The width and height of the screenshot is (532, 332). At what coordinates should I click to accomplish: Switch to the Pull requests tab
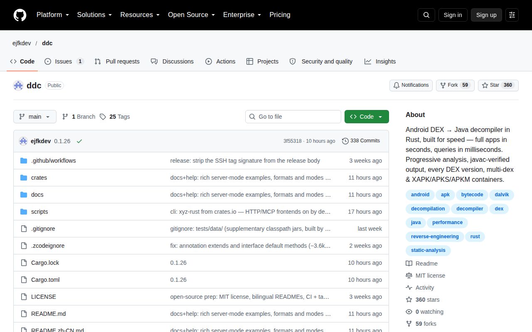point(117,61)
